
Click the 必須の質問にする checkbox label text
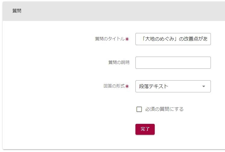(164, 109)
